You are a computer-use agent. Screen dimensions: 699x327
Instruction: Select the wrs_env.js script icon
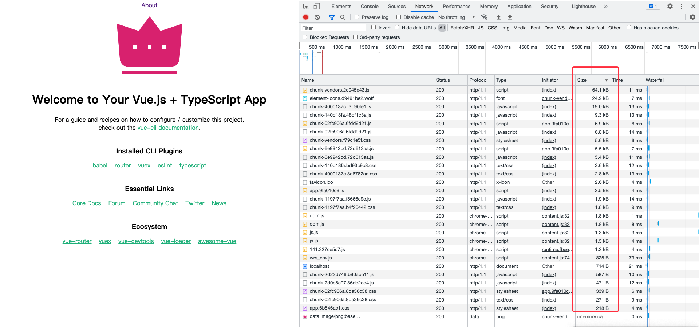[305, 258]
